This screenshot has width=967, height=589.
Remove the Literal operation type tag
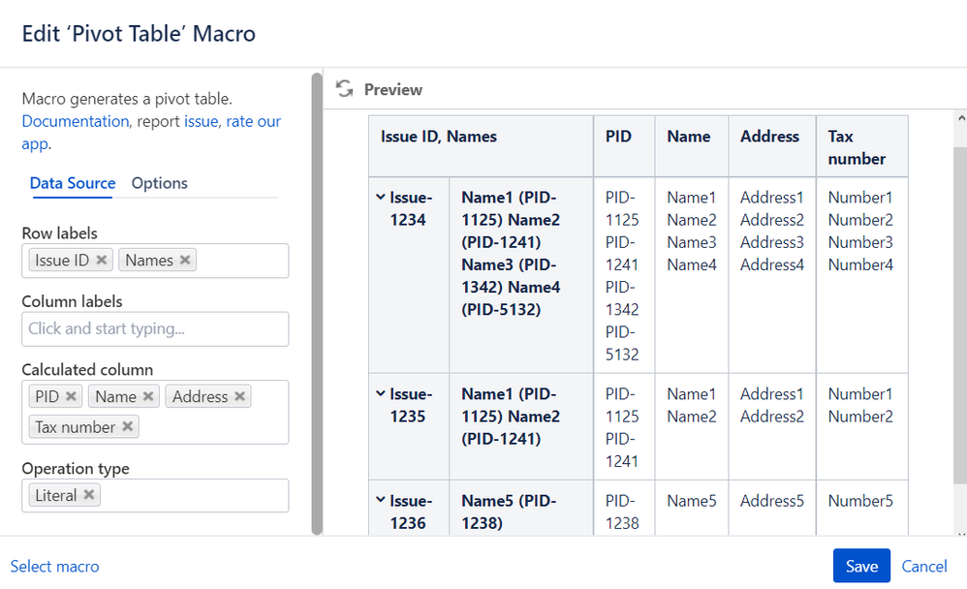(x=89, y=496)
